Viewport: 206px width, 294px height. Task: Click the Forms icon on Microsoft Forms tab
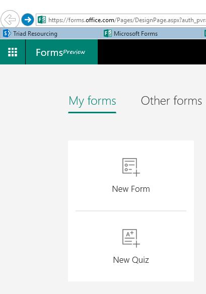point(108,34)
